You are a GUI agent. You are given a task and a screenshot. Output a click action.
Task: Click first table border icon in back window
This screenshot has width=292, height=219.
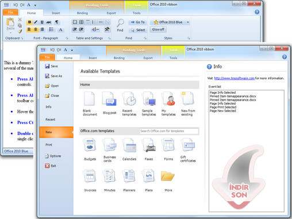tap(75, 22)
